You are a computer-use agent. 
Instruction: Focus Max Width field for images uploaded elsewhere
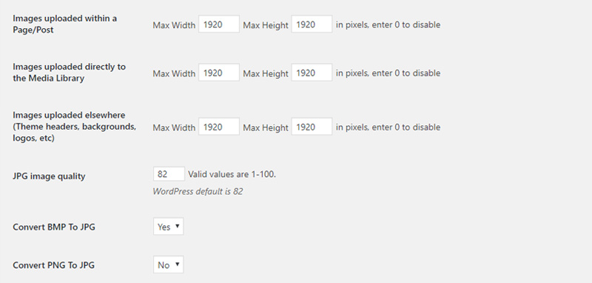tap(219, 127)
